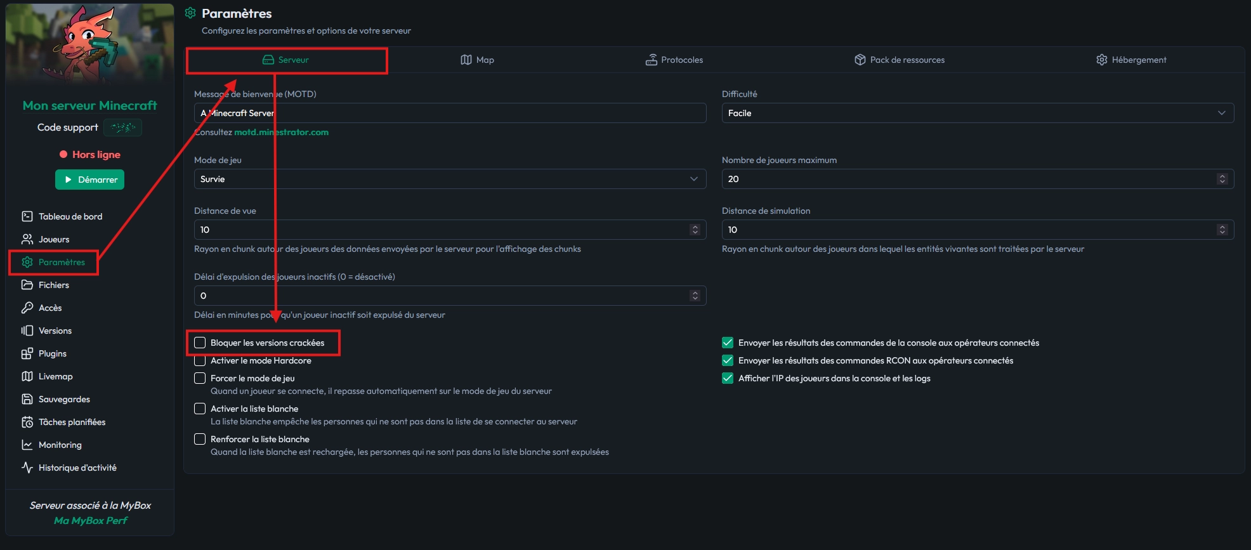
Task: Open Fichiers folder icon in sidebar
Action: [27, 285]
